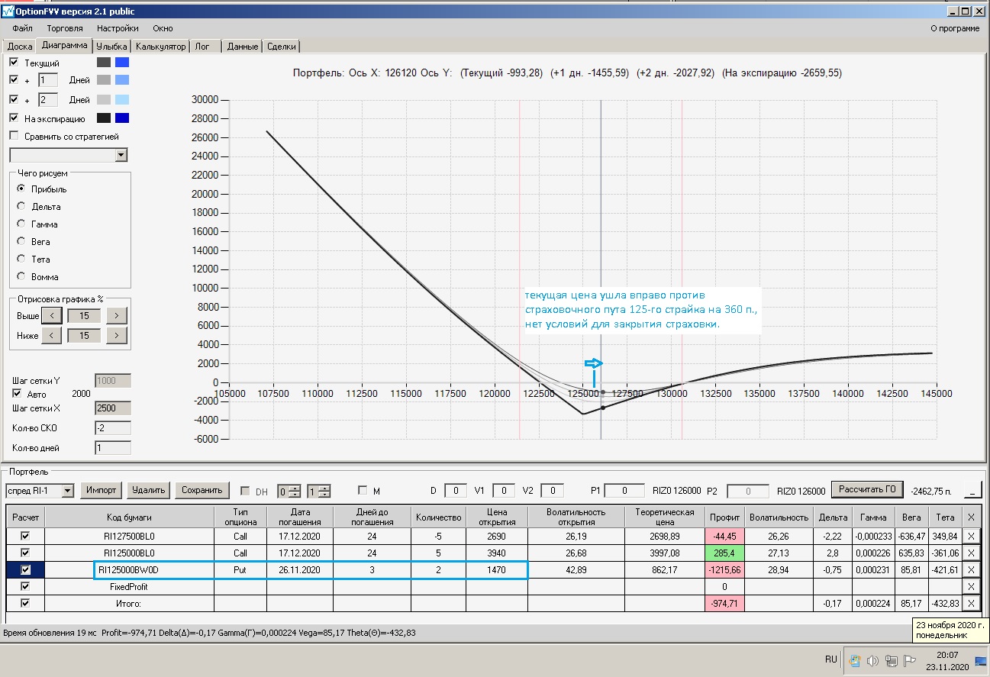Open the strategy comparison dropdown
This screenshot has width=990, height=677.
(121, 155)
